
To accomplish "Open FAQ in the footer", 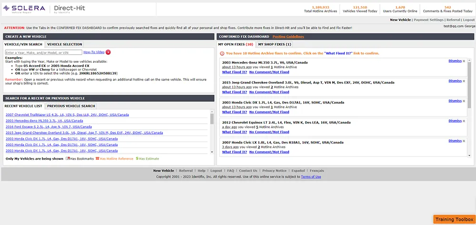I will click(x=230, y=171).
